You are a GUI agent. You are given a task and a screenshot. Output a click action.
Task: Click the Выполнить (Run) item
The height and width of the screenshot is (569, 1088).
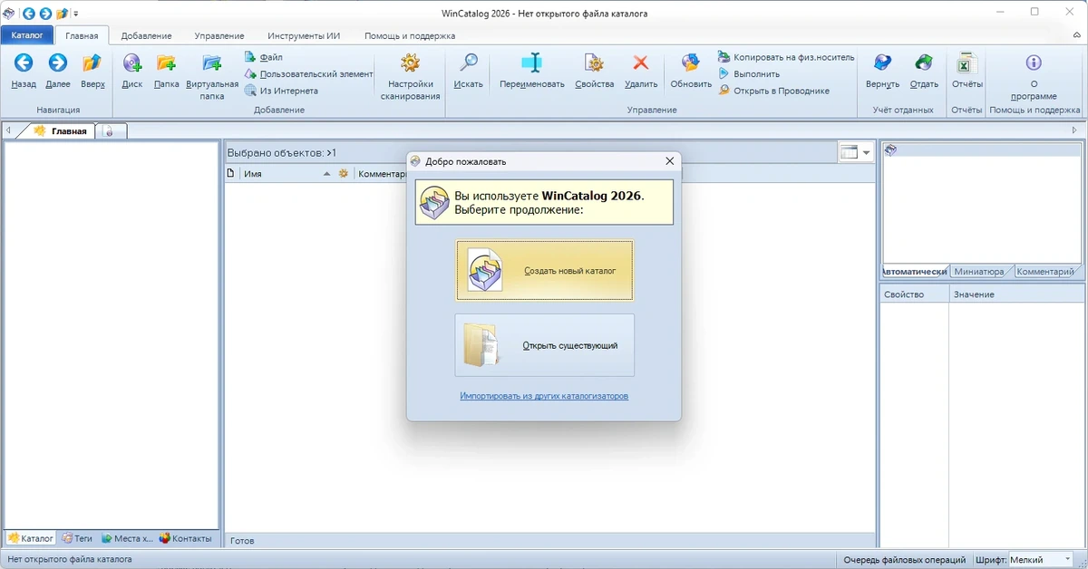(x=749, y=74)
